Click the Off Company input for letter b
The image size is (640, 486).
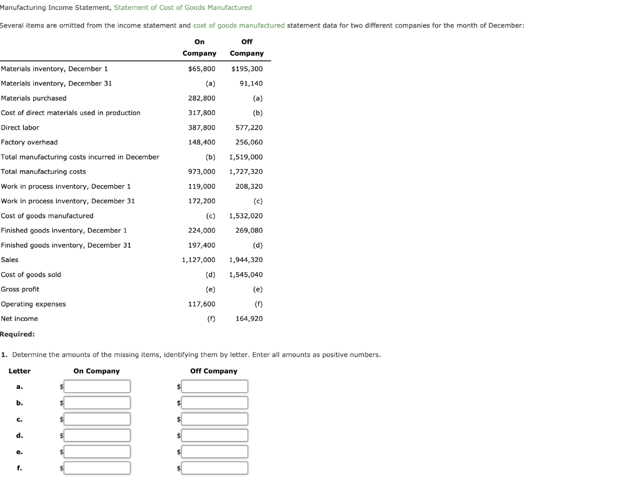click(214, 402)
